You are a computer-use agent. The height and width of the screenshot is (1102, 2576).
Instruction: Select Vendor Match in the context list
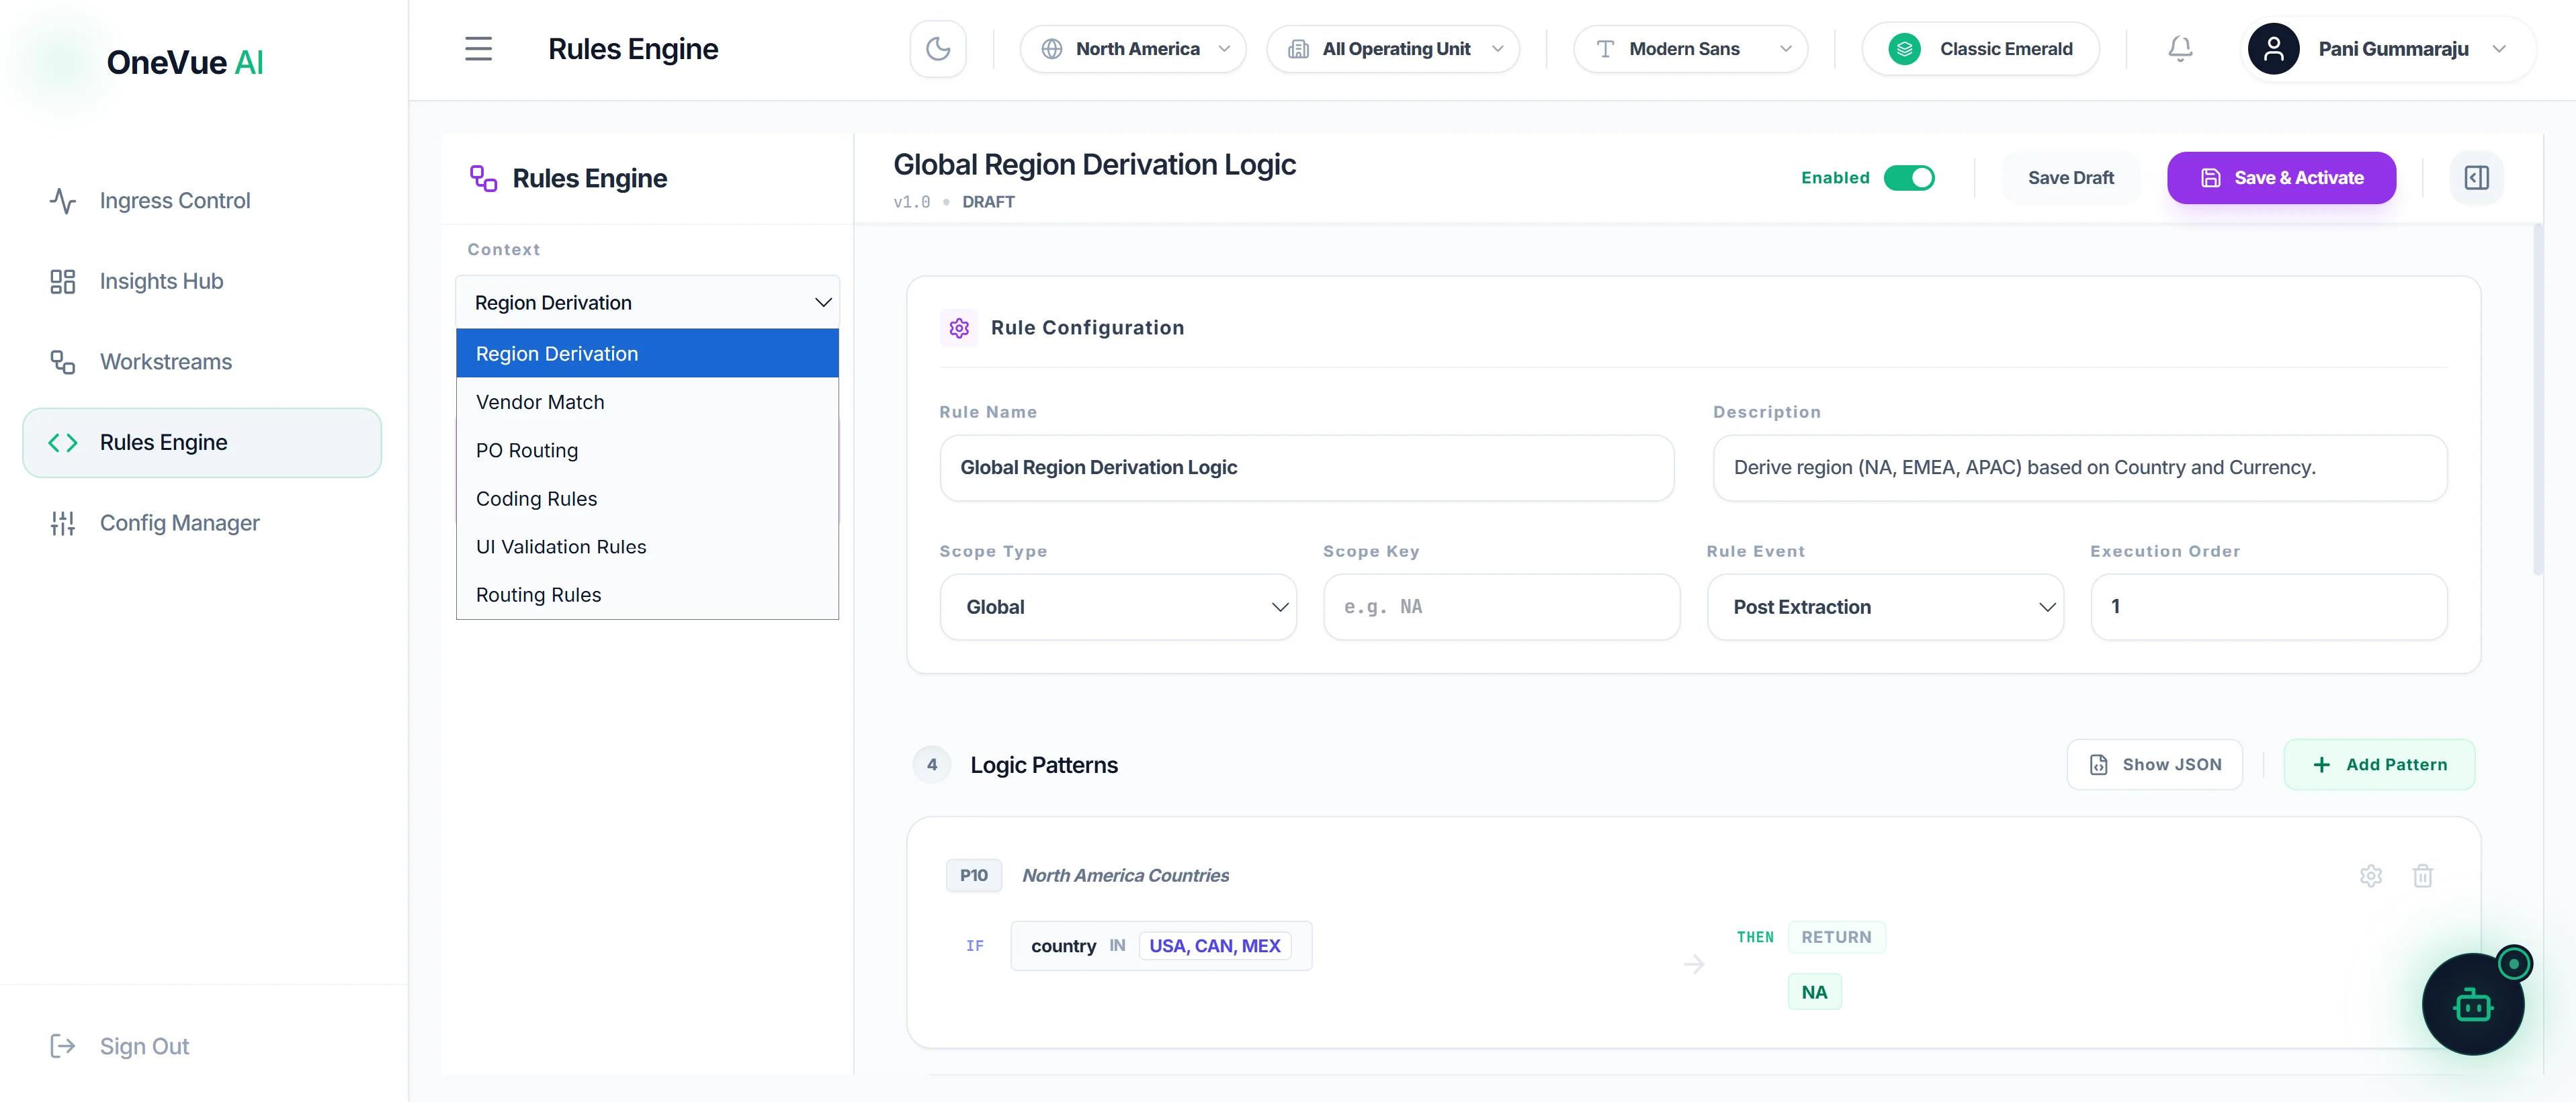[x=647, y=402]
